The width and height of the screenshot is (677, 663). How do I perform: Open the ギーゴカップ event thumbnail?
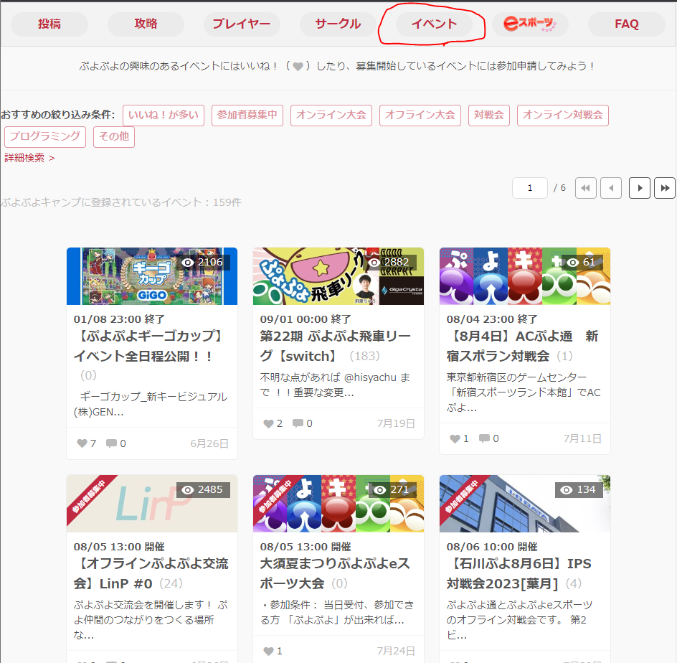pyautogui.click(x=152, y=276)
